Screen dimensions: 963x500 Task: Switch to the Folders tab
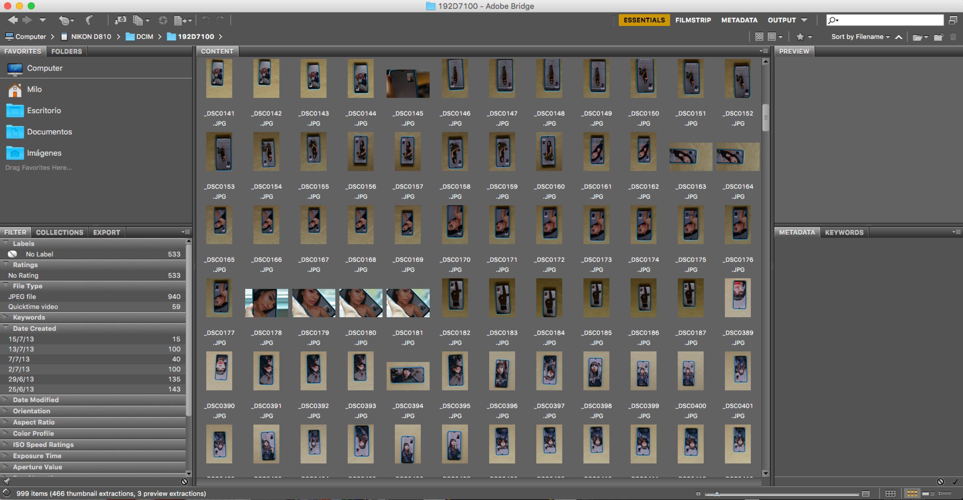pyautogui.click(x=66, y=51)
